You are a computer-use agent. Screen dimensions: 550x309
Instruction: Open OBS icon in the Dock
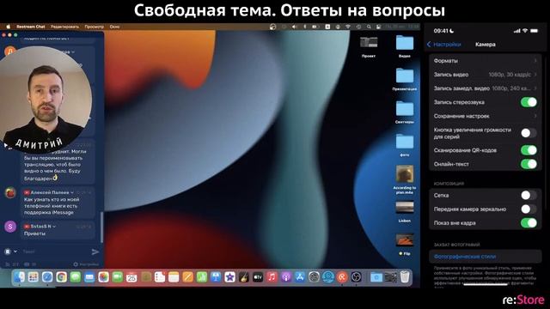tap(356, 277)
